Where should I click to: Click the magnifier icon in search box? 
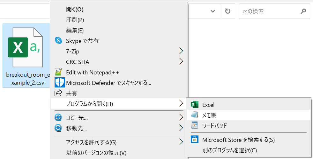[x=303, y=11]
